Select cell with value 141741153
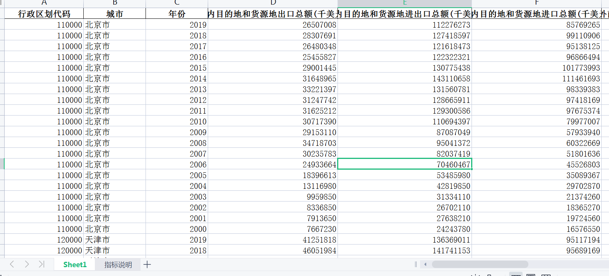 pos(405,250)
